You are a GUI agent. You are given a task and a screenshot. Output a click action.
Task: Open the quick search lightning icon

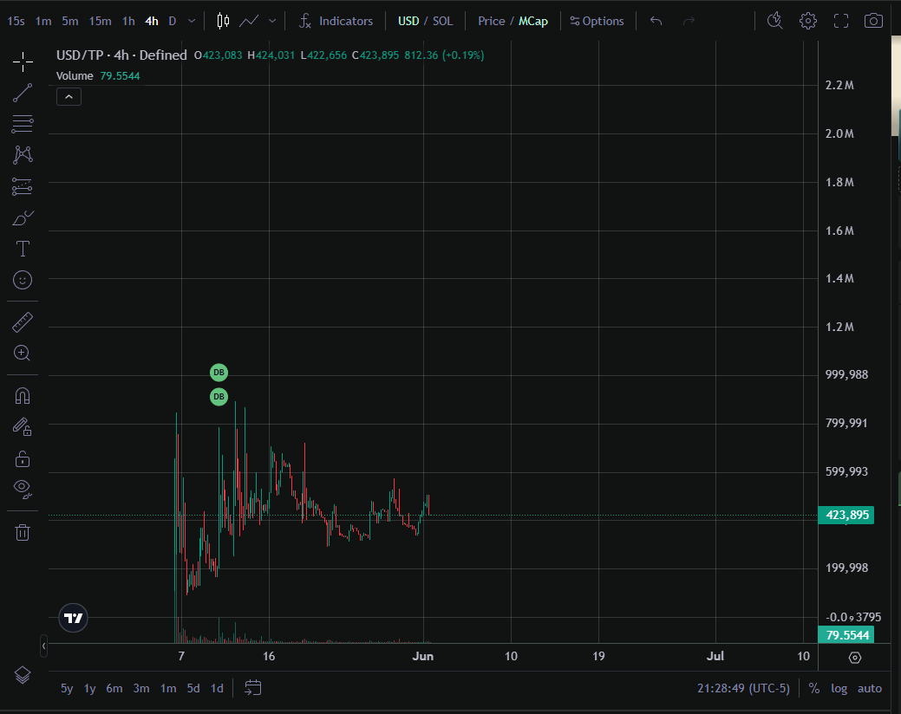tap(774, 22)
